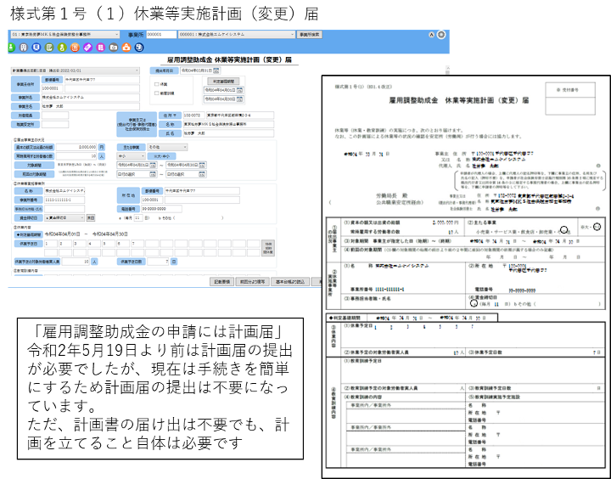
Task: Open calendar for 前回の対象期間 end date
Action: [x=203, y=174]
